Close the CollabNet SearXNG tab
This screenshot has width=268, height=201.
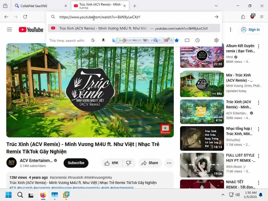[66, 6]
